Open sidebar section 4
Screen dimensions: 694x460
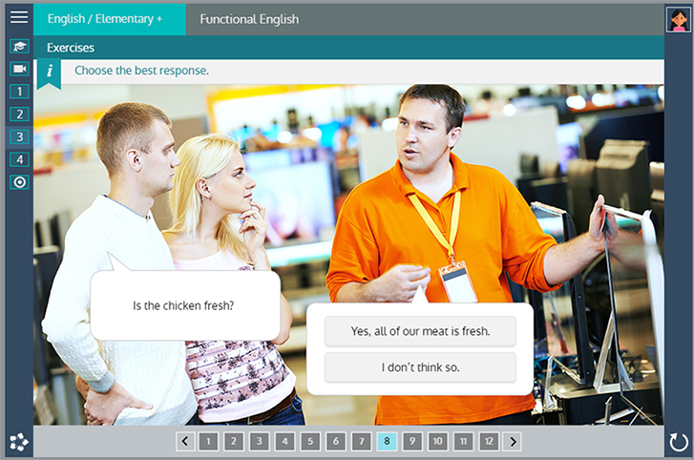[x=19, y=159]
